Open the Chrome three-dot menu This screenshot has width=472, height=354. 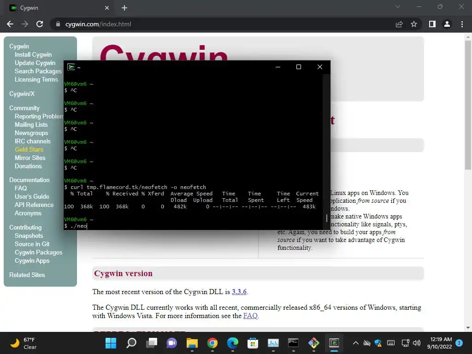[x=462, y=24]
